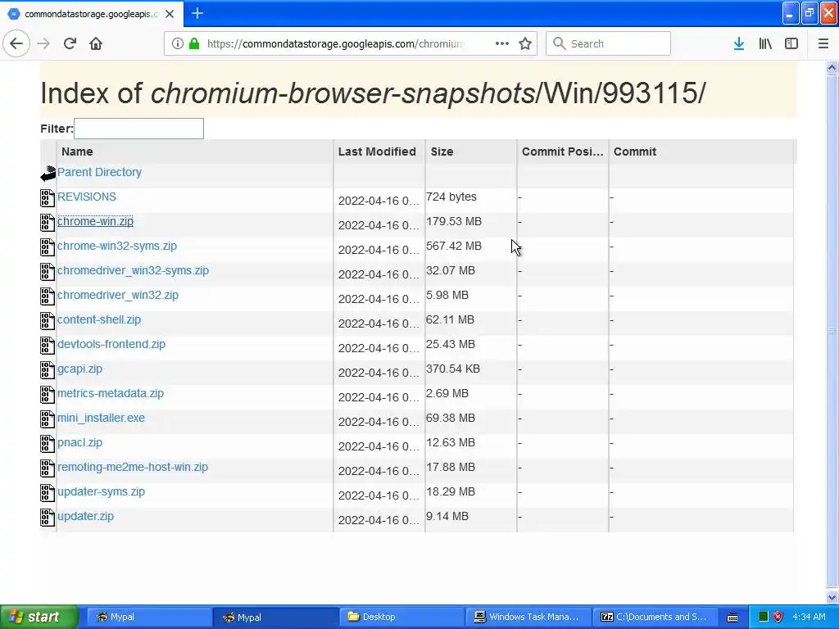Click the file icon beside chromedriver_win32.zip

[48, 296]
